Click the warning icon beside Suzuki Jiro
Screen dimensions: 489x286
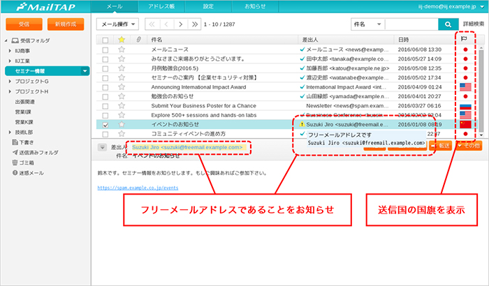(302, 124)
